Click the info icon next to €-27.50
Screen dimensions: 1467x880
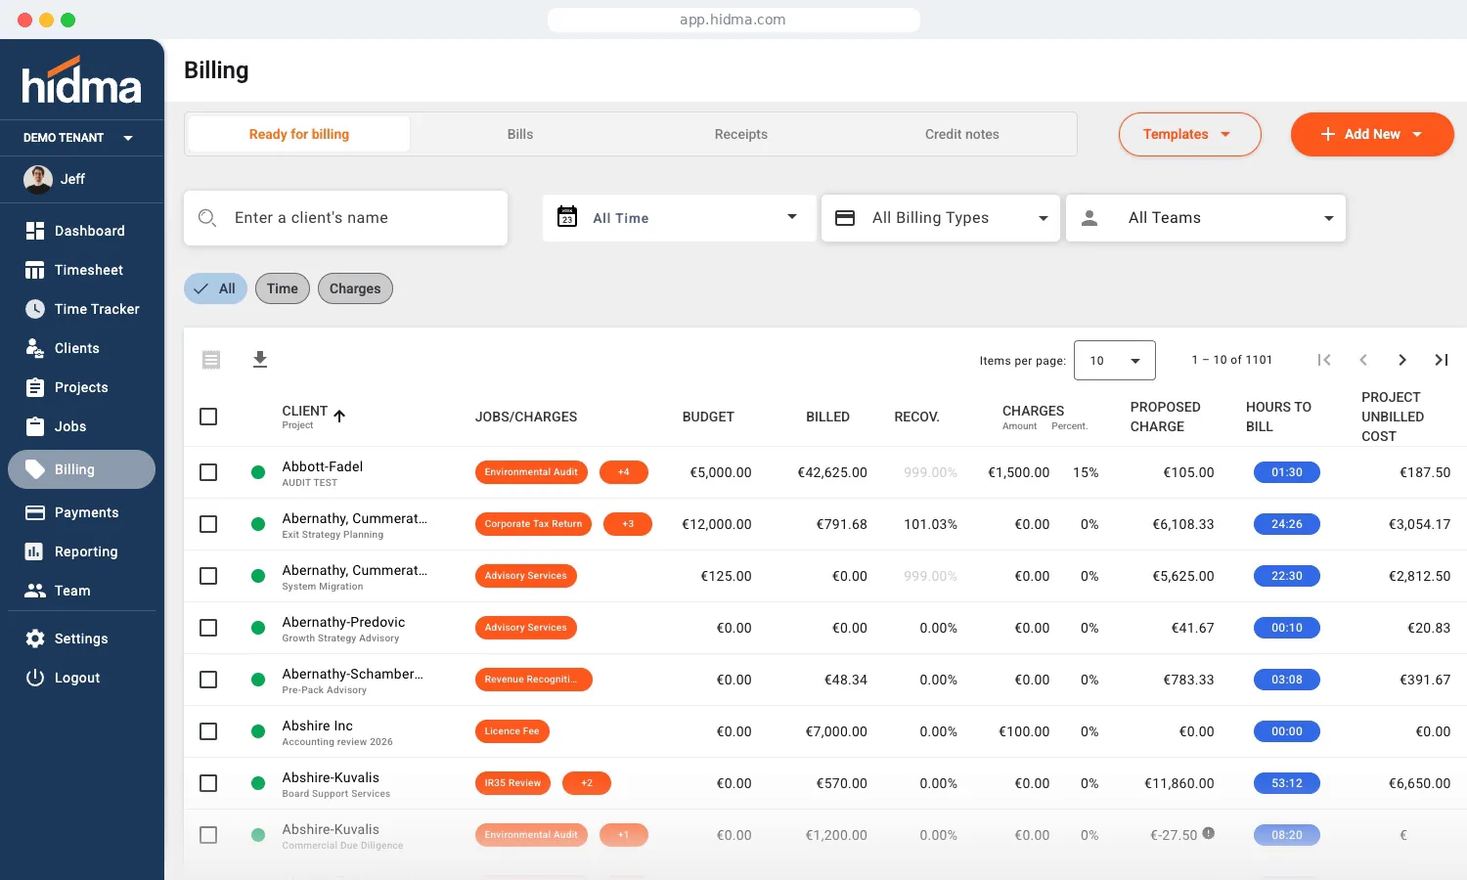[1209, 833]
